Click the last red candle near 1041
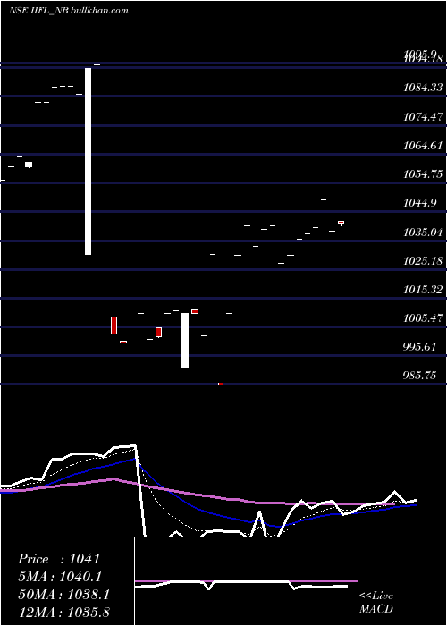Viewport: 447px width, 626px height. pyautogui.click(x=341, y=223)
